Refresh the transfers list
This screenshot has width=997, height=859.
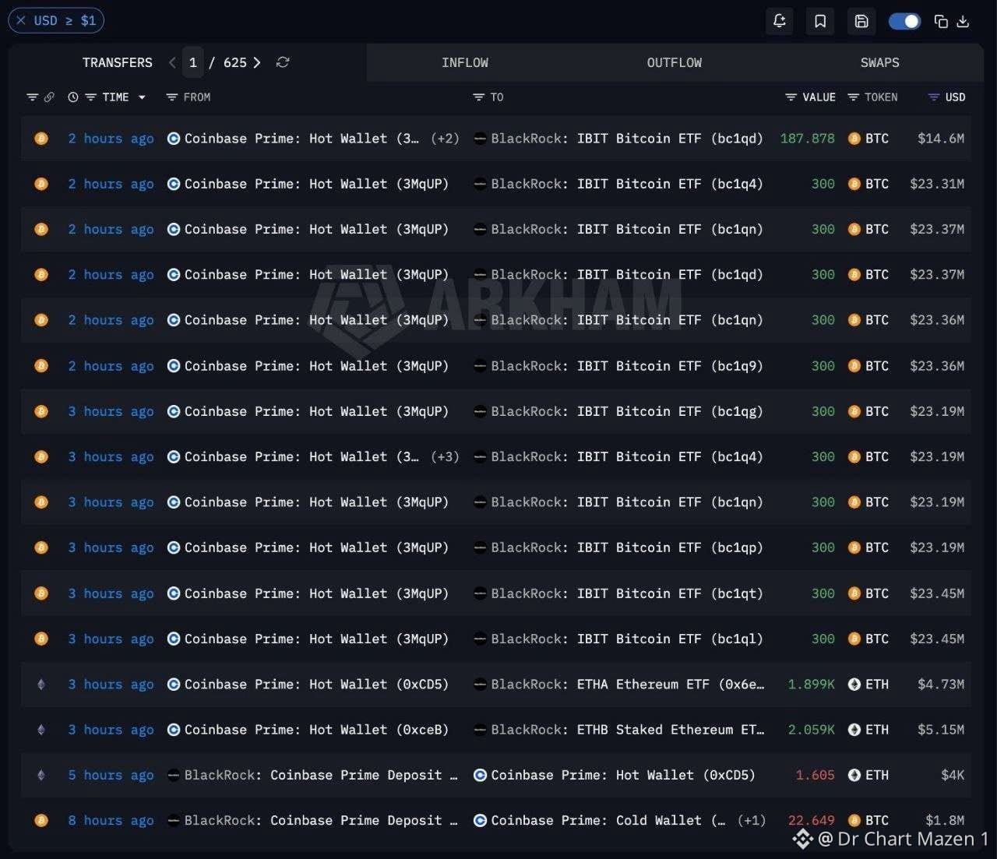(283, 62)
